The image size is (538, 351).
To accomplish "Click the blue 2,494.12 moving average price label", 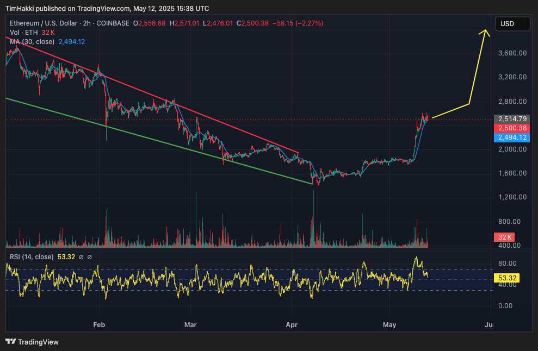I will click(511, 138).
